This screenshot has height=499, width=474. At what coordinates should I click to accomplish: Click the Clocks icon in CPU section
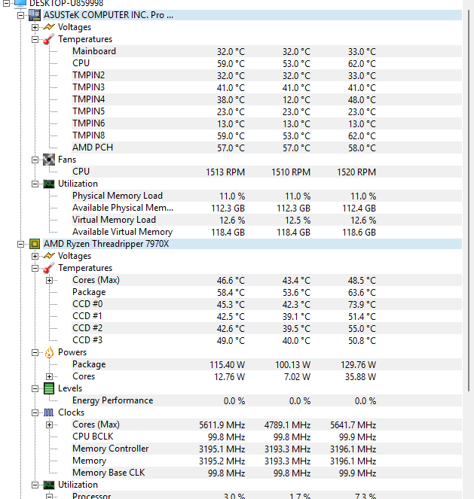(x=49, y=412)
